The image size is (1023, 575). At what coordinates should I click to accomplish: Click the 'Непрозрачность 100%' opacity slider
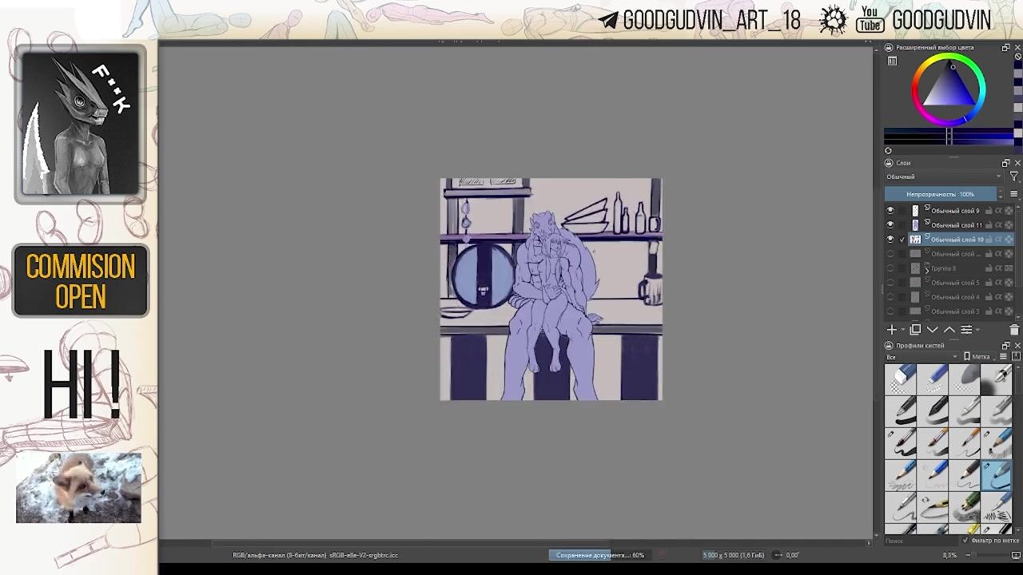tap(941, 194)
